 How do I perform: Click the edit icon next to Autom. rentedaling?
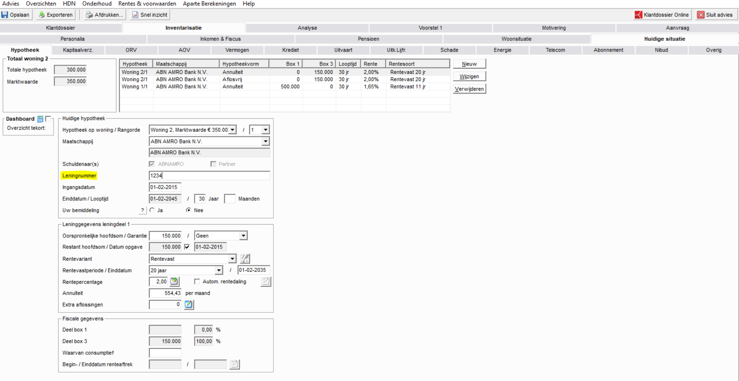tap(266, 282)
